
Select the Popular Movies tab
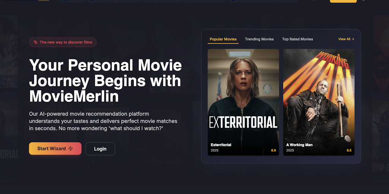223,39
